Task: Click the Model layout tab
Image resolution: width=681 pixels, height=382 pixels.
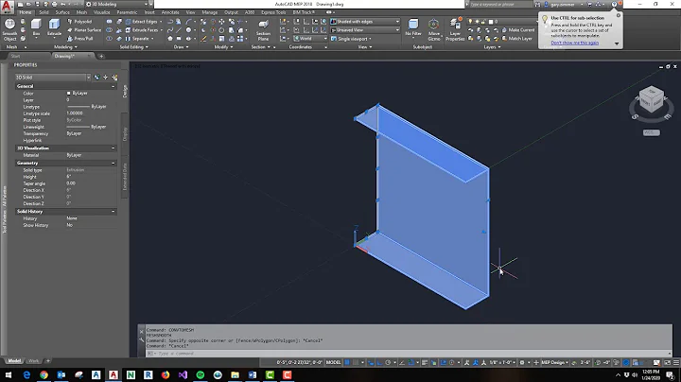Action: coord(14,361)
